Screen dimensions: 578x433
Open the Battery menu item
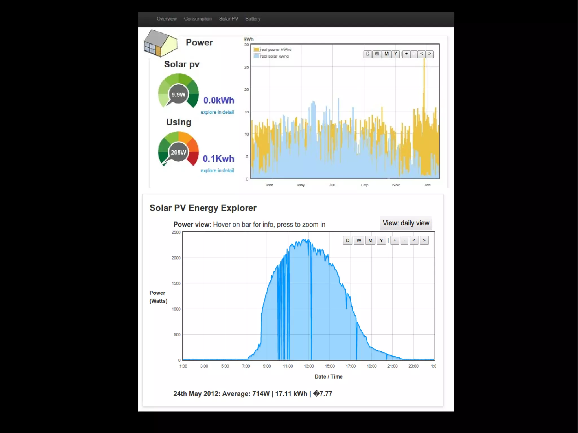(x=253, y=19)
